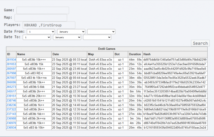This screenshot has height=137, width=214.
Task: Click the Name column header
Action: 34,54
